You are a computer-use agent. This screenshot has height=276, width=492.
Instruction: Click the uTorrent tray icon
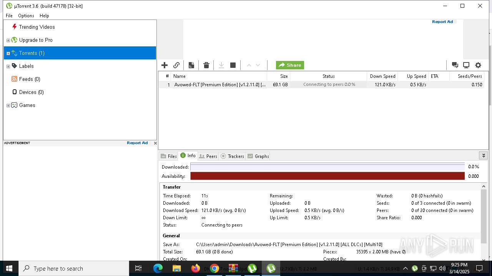click(x=415, y=268)
